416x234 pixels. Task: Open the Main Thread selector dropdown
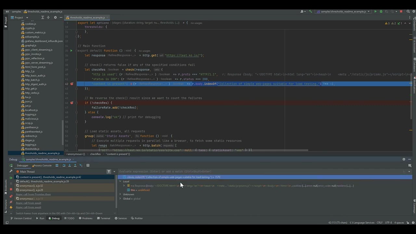click(114, 172)
